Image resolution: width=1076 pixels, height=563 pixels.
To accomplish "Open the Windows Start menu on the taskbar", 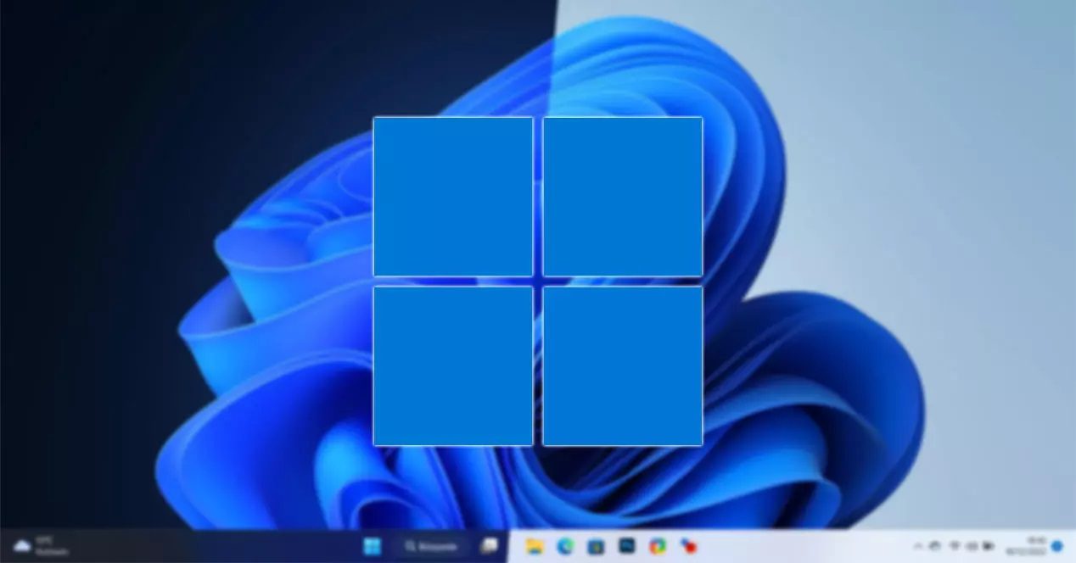I will (x=373, y=546).
